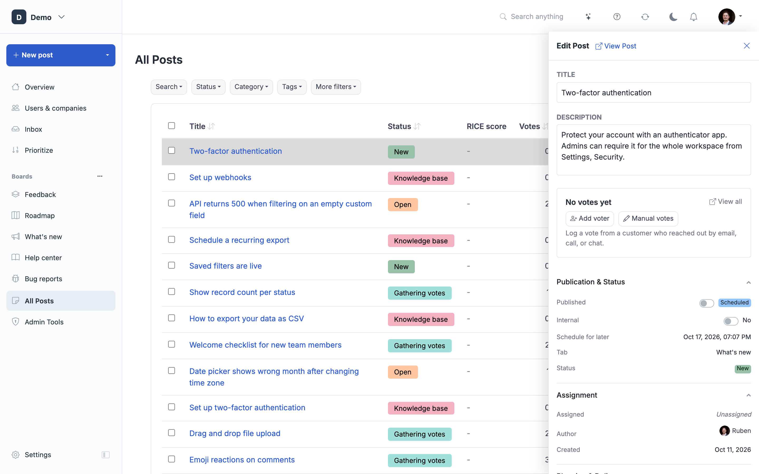This screenshot has height=474, width=759.
Task: Click the Demo workspace logo badge
Action: click(19, 17)
